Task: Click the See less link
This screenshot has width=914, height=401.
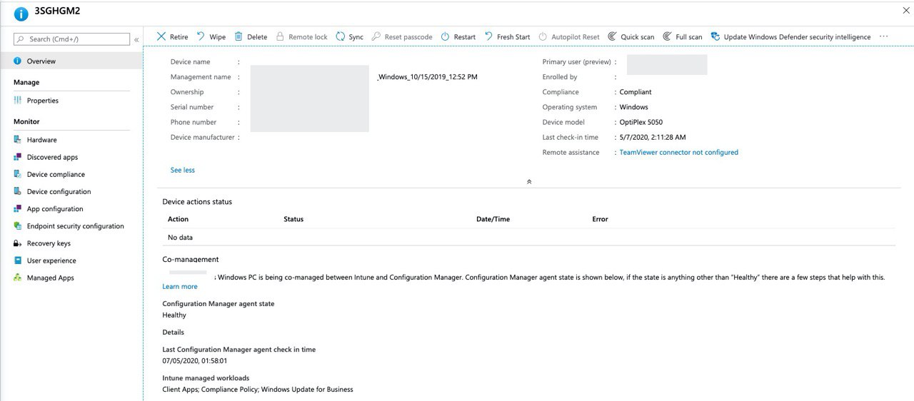Action: coord(183,170)
